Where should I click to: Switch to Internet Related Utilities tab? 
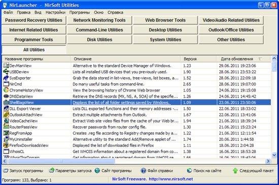(x=34, y=30)
